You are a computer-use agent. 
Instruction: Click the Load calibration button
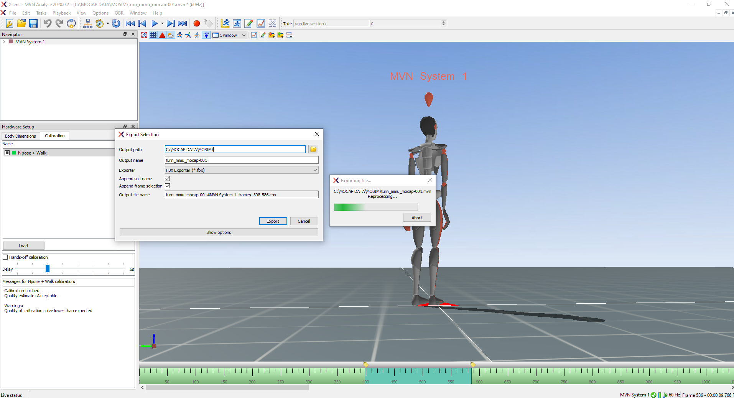pyautogui.click(x=23, y=246)
